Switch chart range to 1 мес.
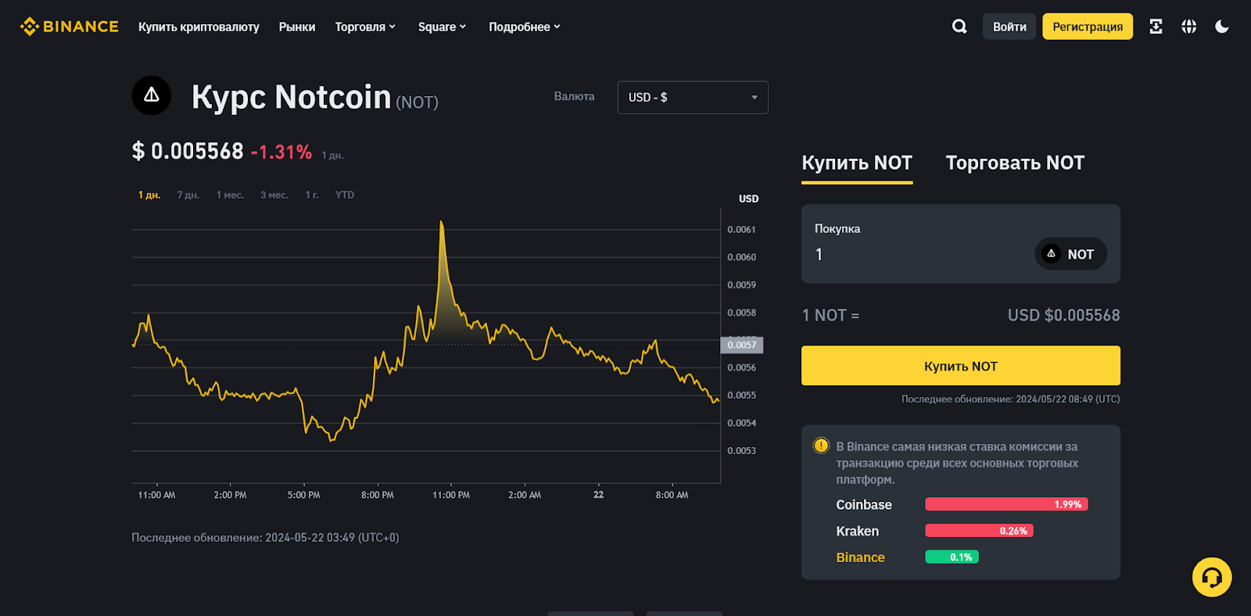 [230, 195]
